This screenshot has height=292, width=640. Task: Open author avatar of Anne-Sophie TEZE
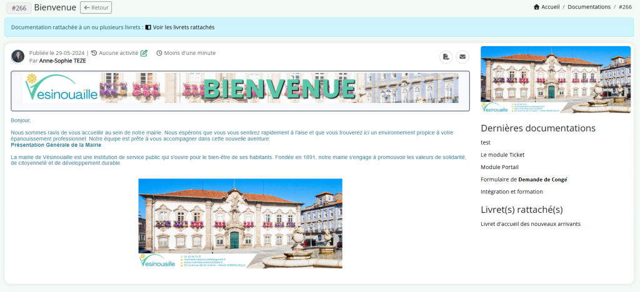click(18, 57)
